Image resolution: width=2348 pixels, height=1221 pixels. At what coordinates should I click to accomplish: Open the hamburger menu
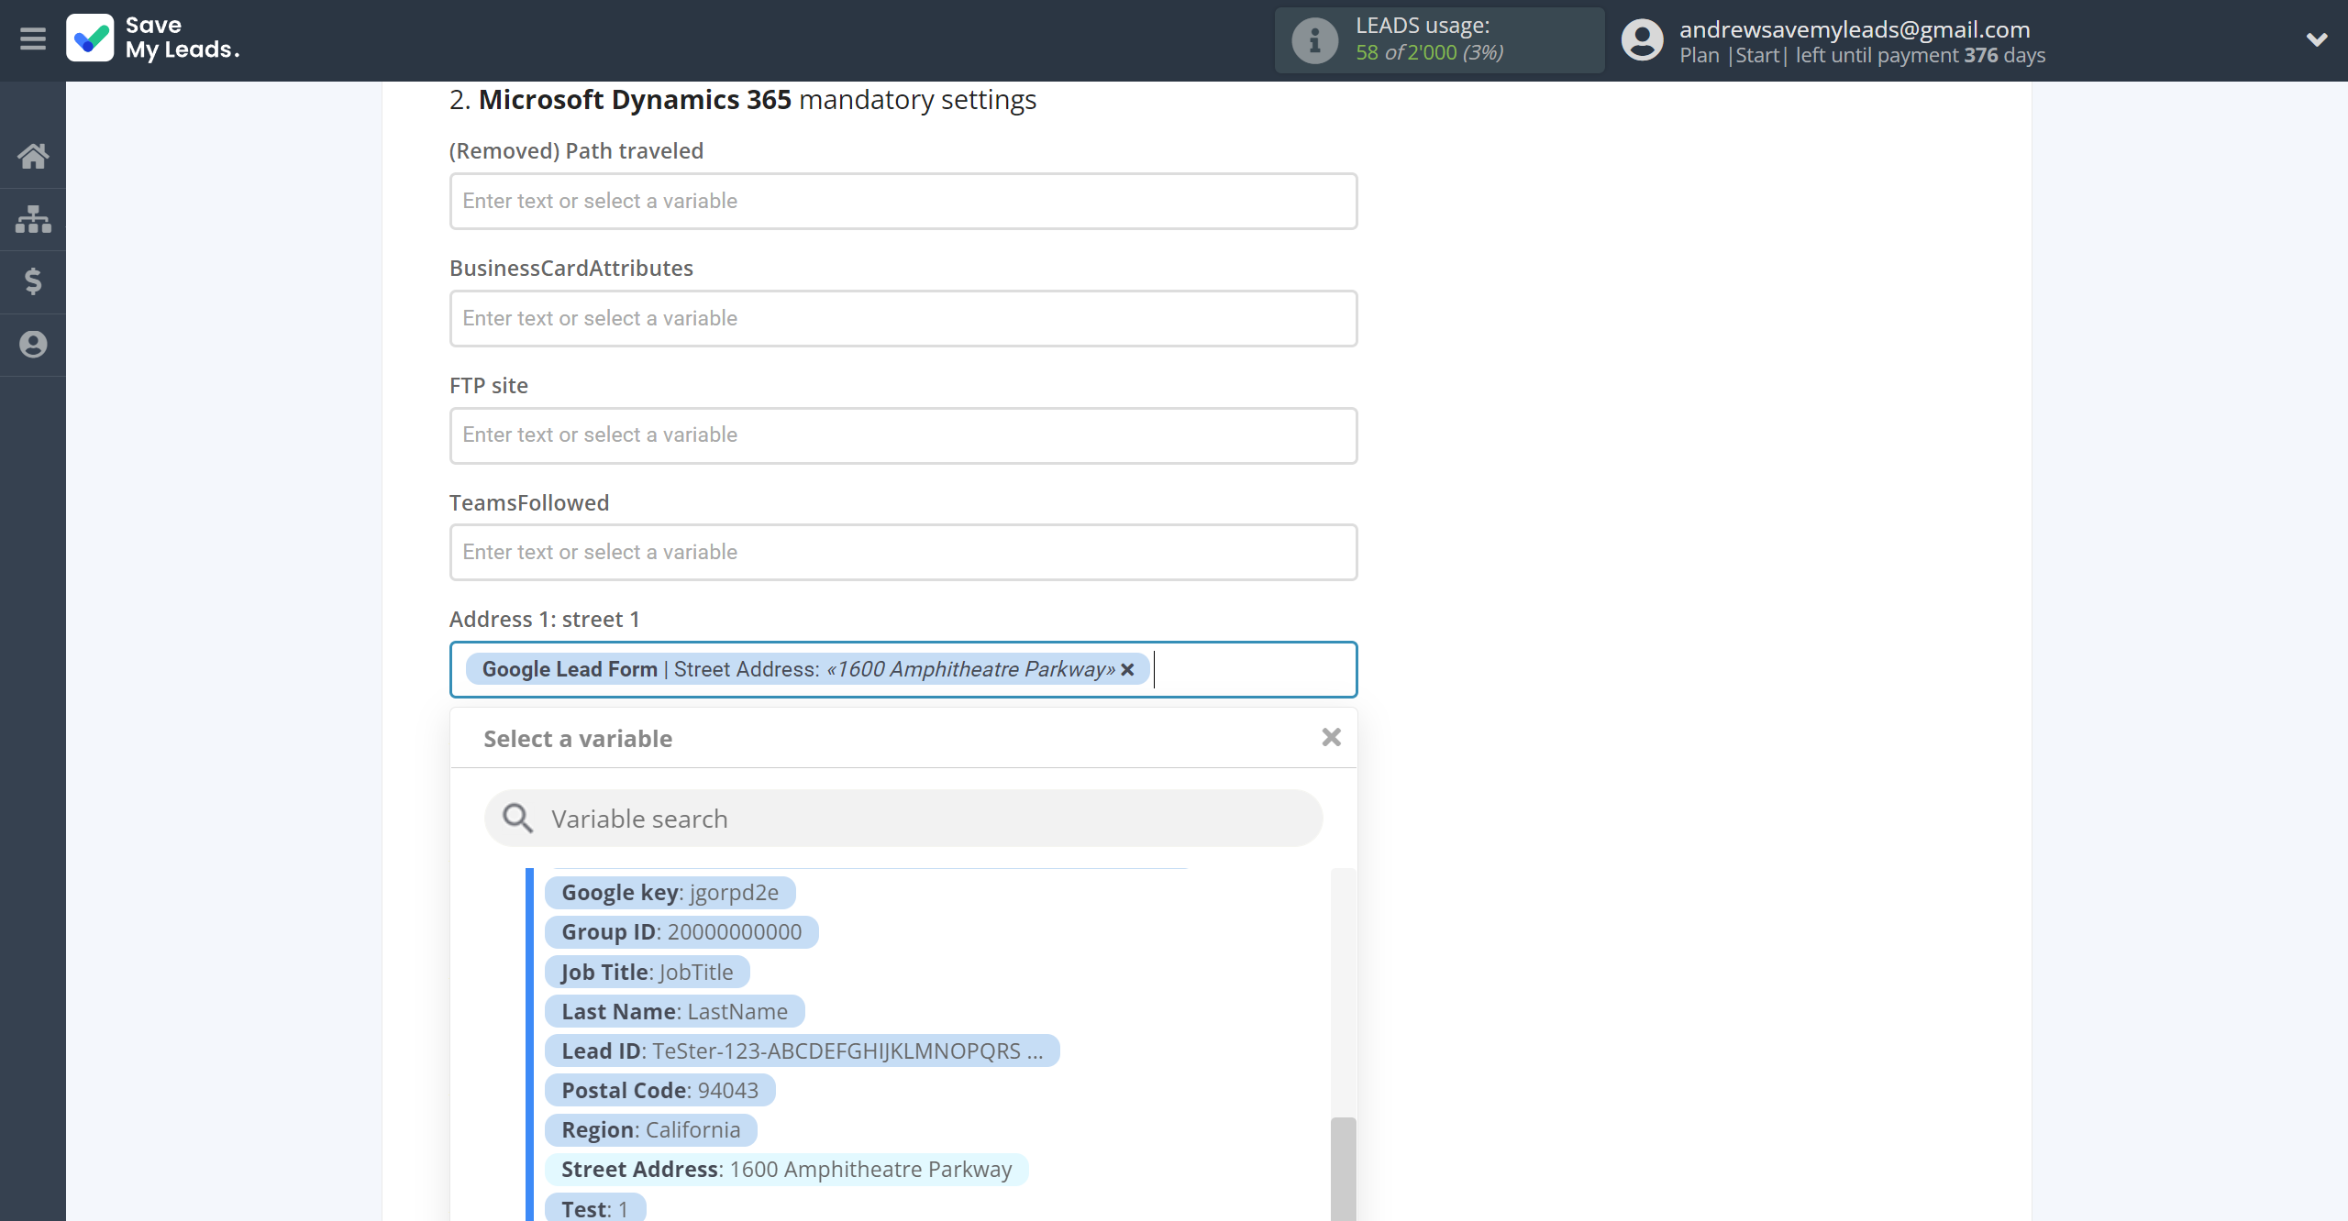tap(33, 39)
